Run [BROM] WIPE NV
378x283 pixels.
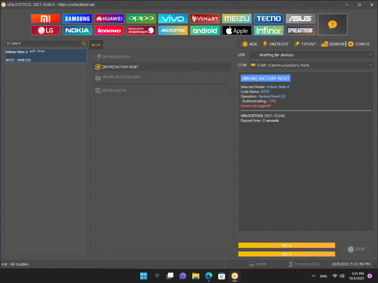(162, 91)
